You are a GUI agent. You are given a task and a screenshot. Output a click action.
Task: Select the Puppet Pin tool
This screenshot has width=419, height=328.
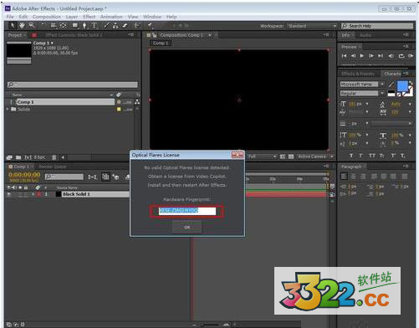point(151,26)
